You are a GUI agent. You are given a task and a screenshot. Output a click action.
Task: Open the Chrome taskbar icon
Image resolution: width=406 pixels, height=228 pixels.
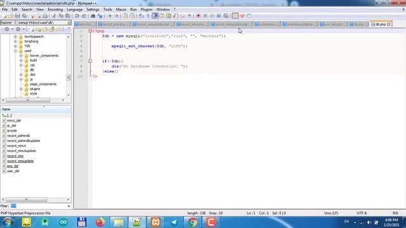click(x=192, y=222)
